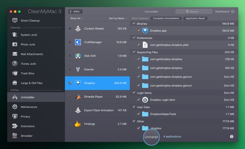Click the Export Flash Animation app icon
The image size is (245, 149).
pos(78,110)
